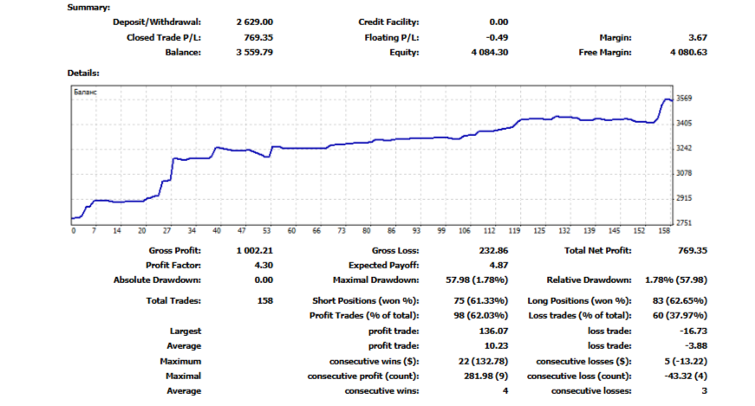Select the Maximal Drawdown value 57.98 (1.78%)
Image resolution: width=755 pixels, height=406 pixels.
click(477, 280)
